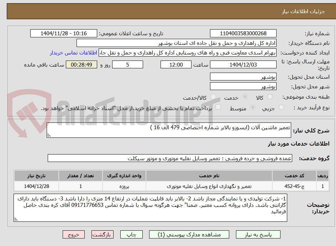
Task: Select the جزیی purchase type radio
Action: (x=281, y=108)
